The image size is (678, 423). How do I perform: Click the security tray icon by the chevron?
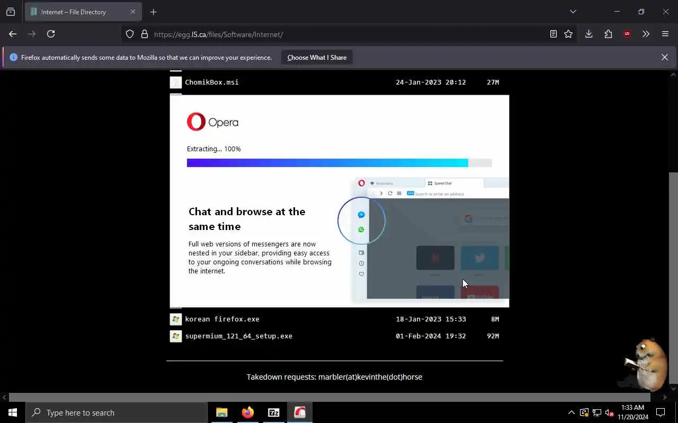coord(584,412)
